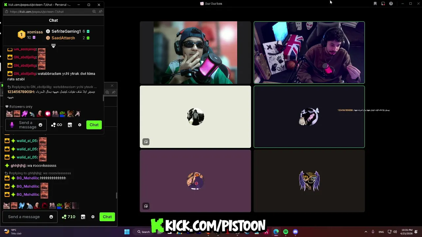Insert the Pepe frog emote in popout chat
Viewport: 422px width, 237px height.
click(x=63, y=114)
